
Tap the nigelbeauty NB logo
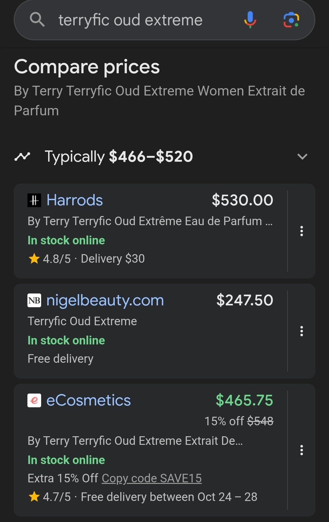34,301
